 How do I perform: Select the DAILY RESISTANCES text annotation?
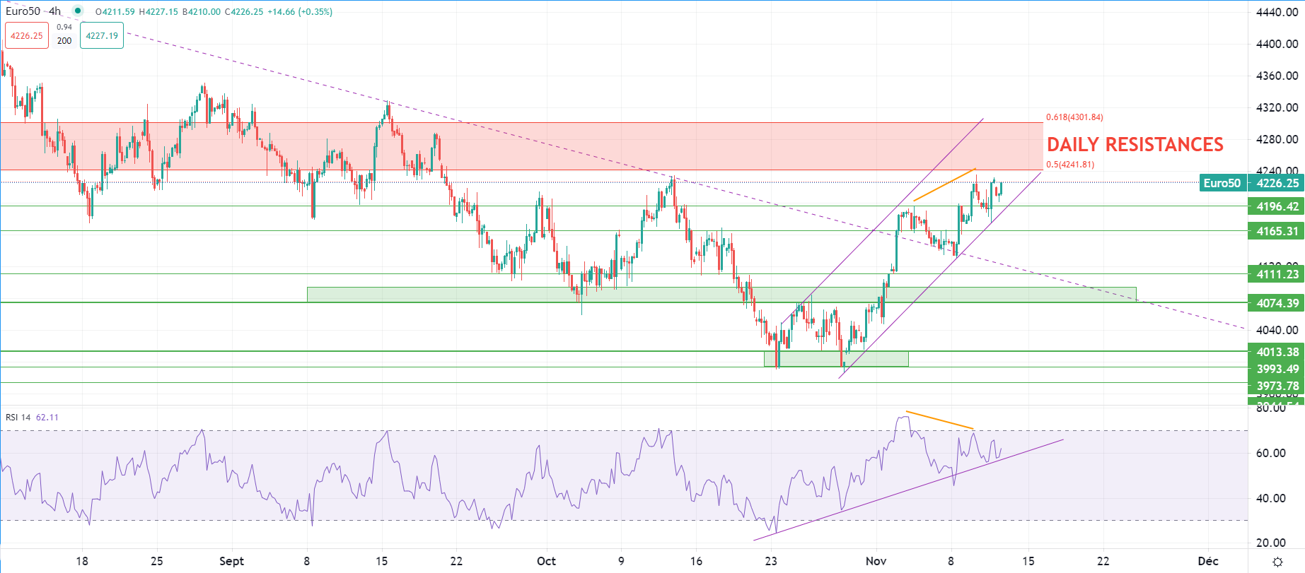coord(1135,145)
